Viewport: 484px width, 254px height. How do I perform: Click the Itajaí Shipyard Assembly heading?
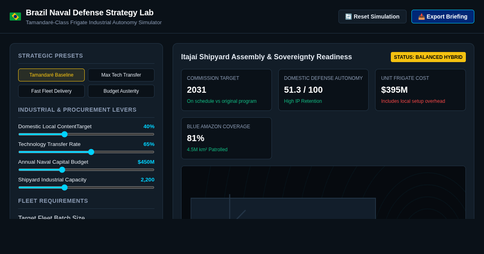click(x=267, y=57)
